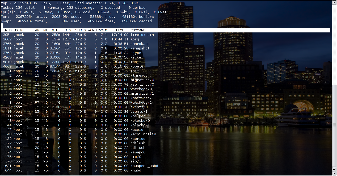Screen dimensions: 337x176
Task: Select the kacpid command text
Action: [137, 130]
